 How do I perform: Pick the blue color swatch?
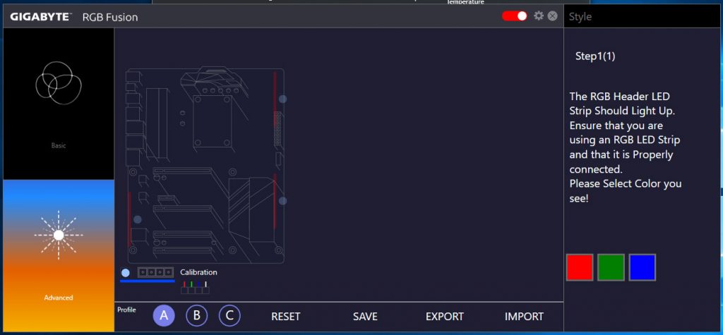click(643, 267)
